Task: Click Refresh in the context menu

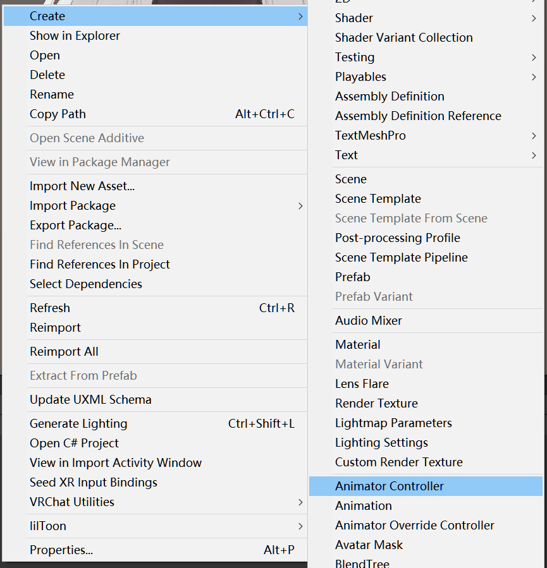Action: 50,308
